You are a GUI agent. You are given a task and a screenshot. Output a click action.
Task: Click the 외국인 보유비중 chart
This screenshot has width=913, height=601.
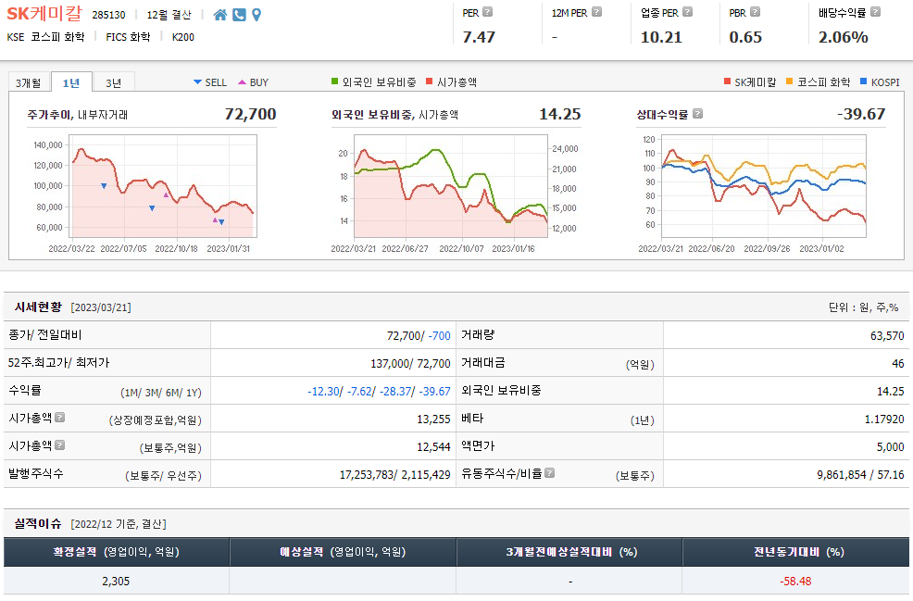pos(451,186)
